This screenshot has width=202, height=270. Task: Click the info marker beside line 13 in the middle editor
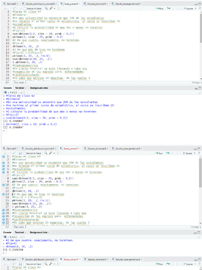click(x=4, y=194)
